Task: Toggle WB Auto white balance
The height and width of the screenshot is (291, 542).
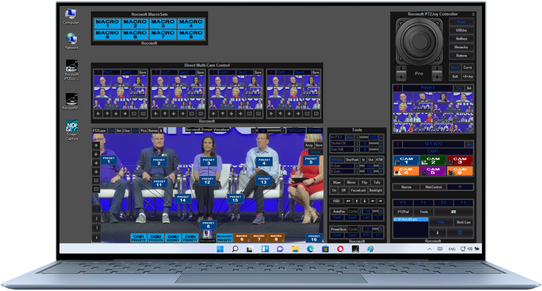Action: tap(337, 160)
